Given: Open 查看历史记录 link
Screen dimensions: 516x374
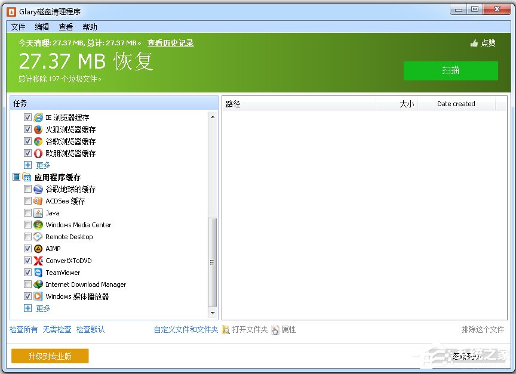Looking at the screenshot, I should click(x=170, y=43).
